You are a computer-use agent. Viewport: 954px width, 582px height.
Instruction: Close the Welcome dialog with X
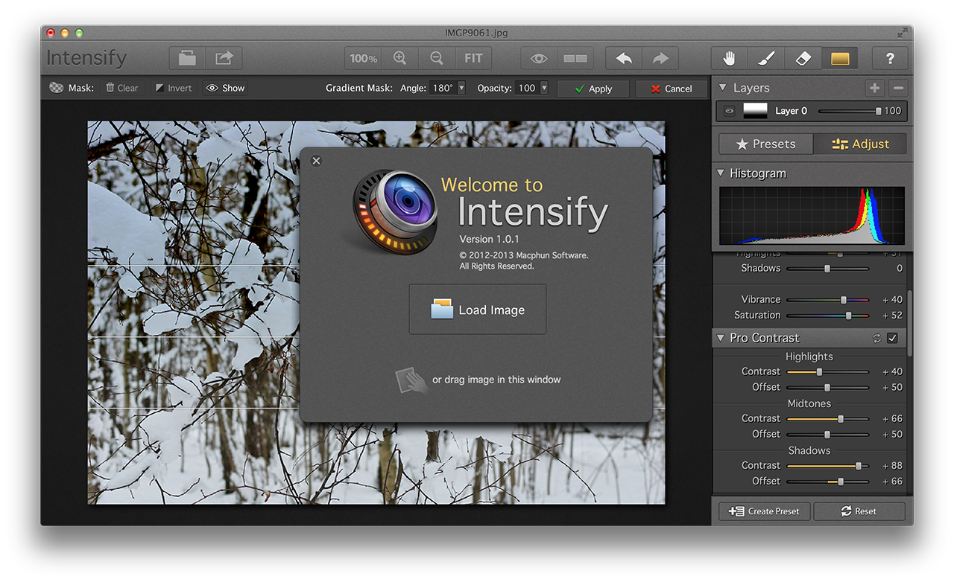point(316,161)
